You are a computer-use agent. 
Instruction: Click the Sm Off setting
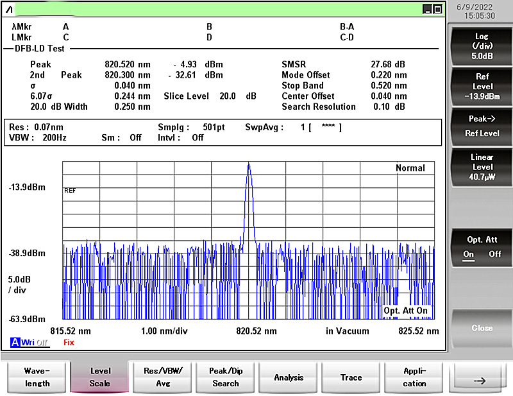121,137
